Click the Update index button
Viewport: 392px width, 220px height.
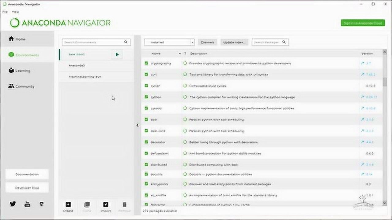pos(234,42)
